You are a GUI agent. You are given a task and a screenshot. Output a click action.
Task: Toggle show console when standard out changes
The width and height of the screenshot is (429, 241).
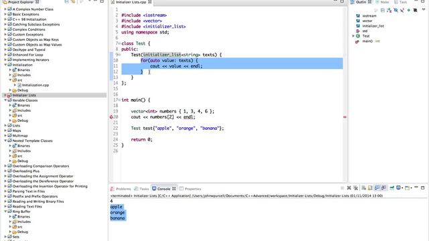377,188
